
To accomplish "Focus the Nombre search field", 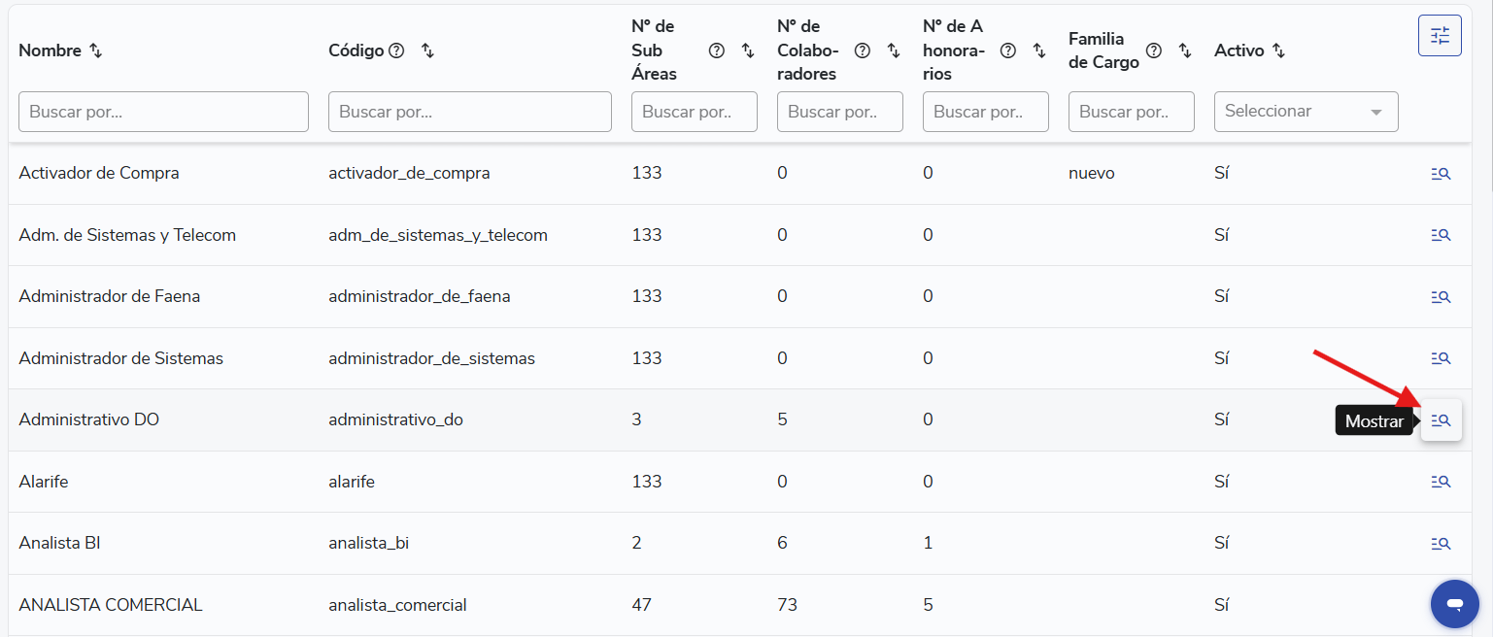I will pyautogui.click(x=163, y=112).
